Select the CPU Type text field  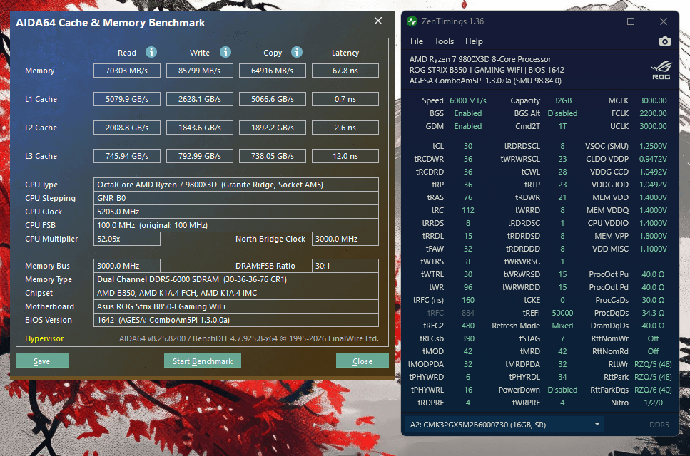pyautogui.click(x=236, y=185)
